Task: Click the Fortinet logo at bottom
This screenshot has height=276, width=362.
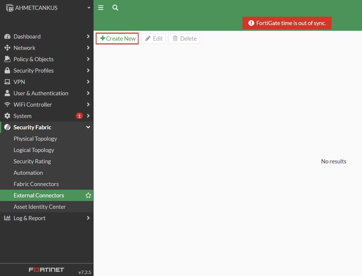Action: tap(46, 270)
